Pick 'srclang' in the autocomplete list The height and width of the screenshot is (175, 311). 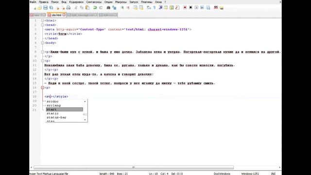65,105
